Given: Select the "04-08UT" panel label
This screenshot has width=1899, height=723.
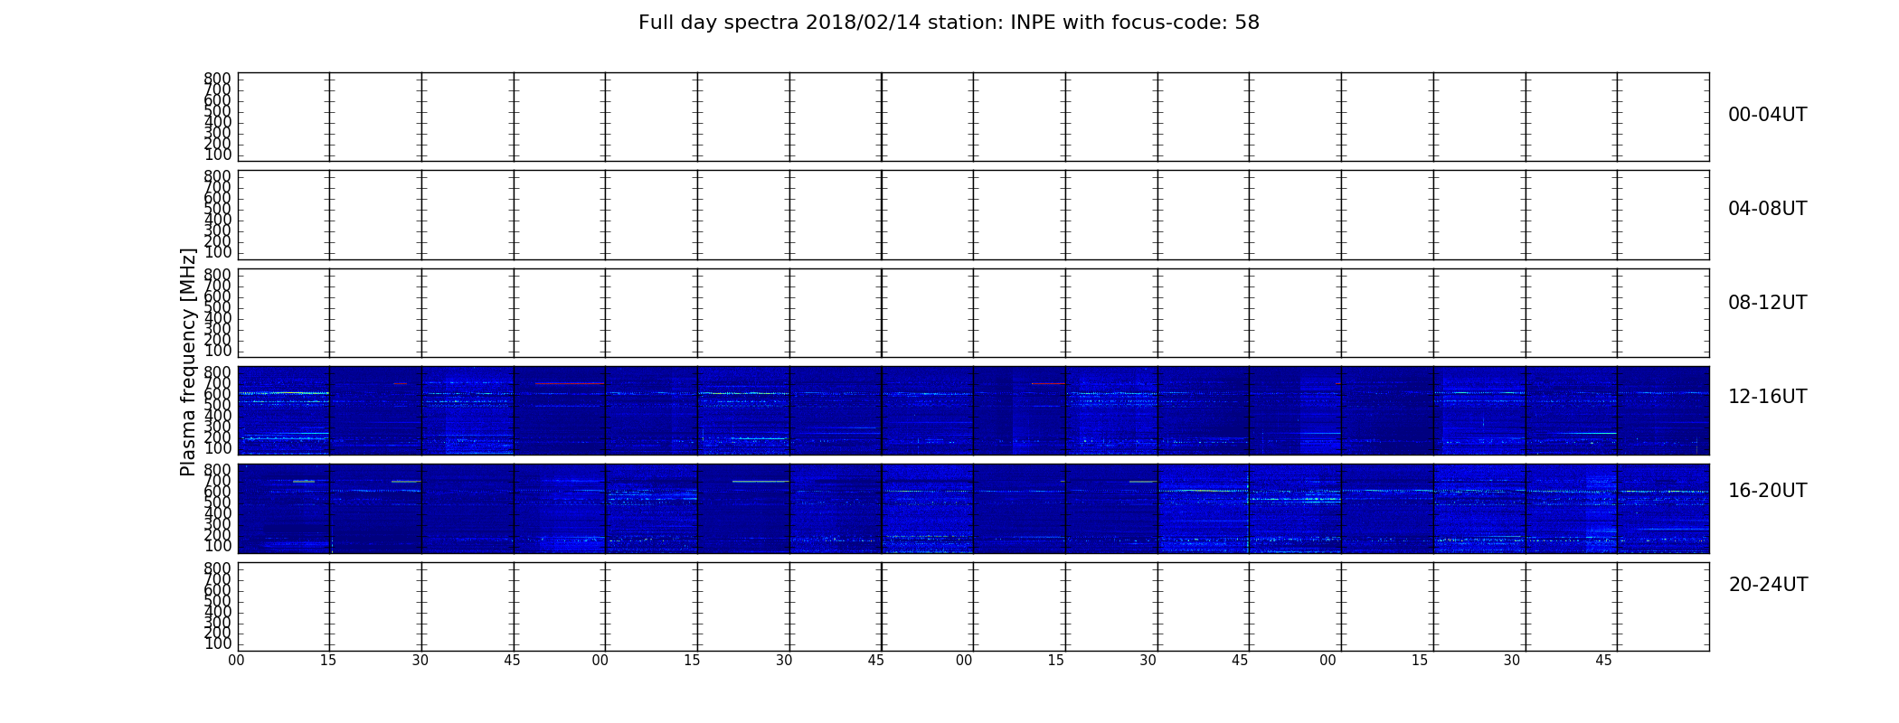Looking at the screenshot, I should pos(1767,209).
